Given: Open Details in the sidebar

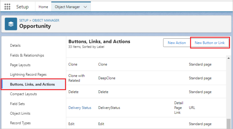Looking at the screenshot, I should click(15, 45).
